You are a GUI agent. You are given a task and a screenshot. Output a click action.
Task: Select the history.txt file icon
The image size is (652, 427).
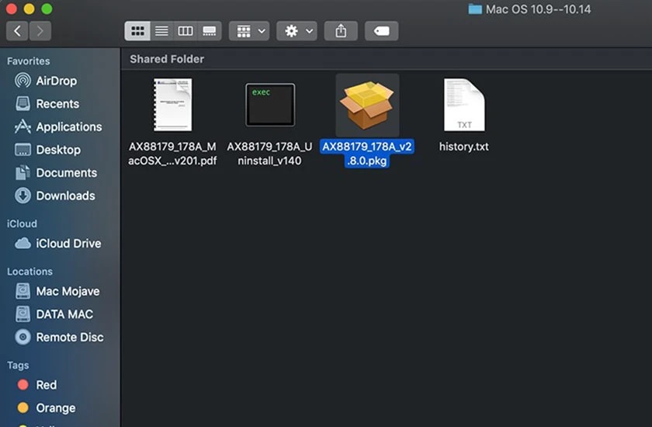(464, 105)
